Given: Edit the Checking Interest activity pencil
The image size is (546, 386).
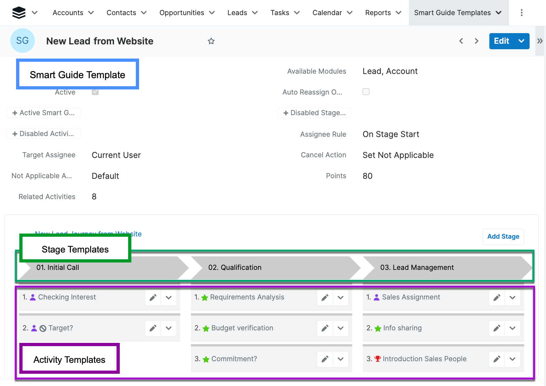Looking at the screenshot, I should [x=153, y=298].
